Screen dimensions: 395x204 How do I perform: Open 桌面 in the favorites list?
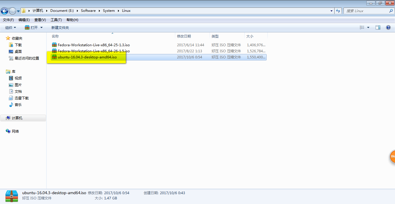(18, 51)
